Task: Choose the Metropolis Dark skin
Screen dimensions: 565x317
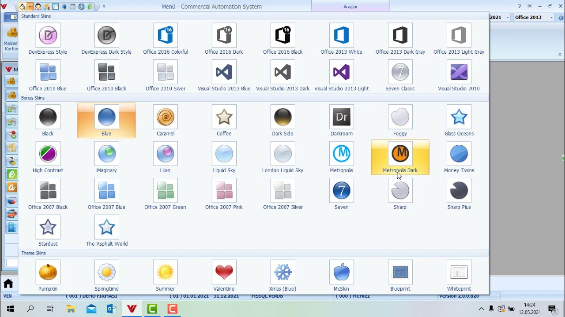Action: (400, 157)
